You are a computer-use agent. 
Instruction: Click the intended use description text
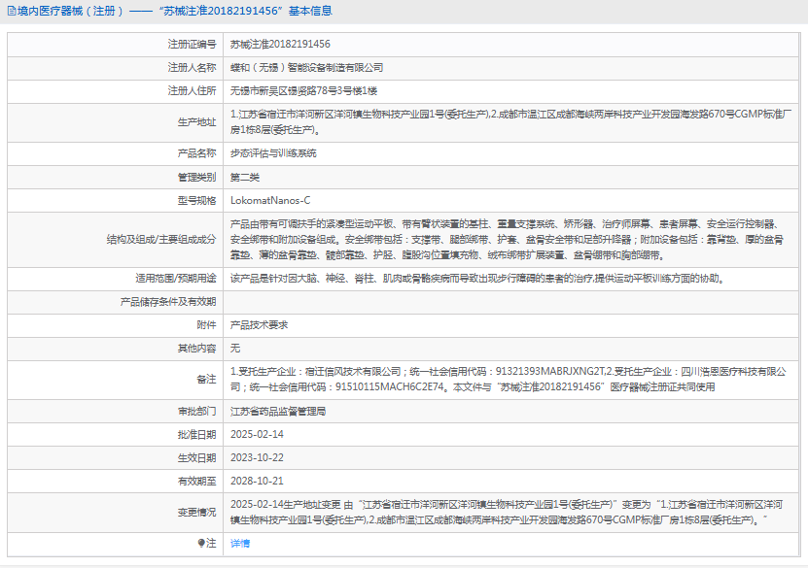pos(477,279)
